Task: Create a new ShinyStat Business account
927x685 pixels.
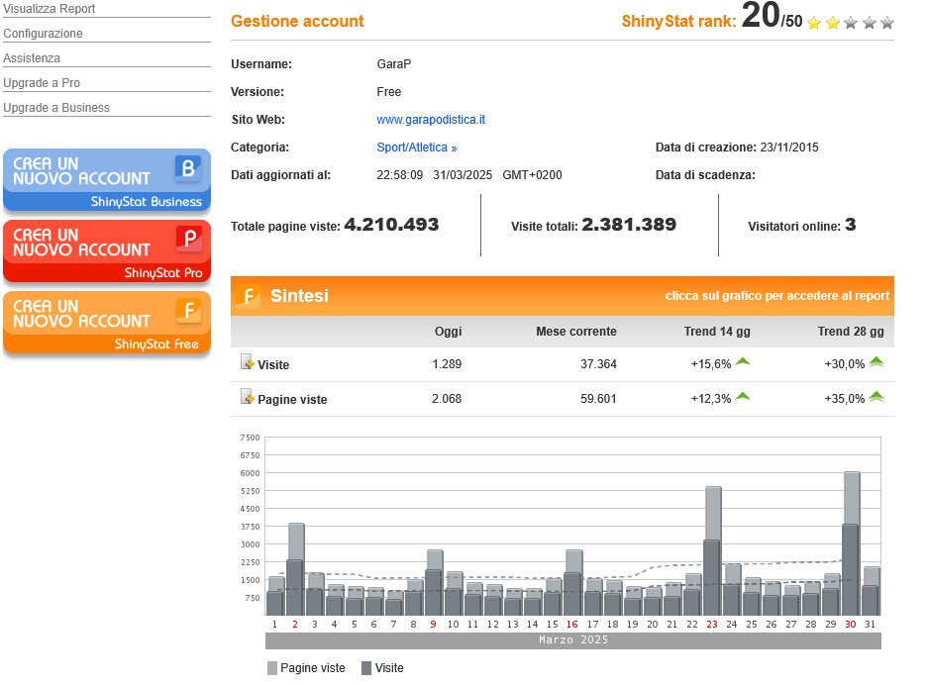Action: click(x=107, y=180)
